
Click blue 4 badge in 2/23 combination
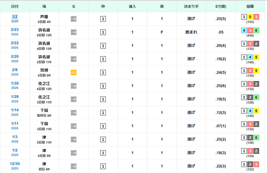click(244, 31)
